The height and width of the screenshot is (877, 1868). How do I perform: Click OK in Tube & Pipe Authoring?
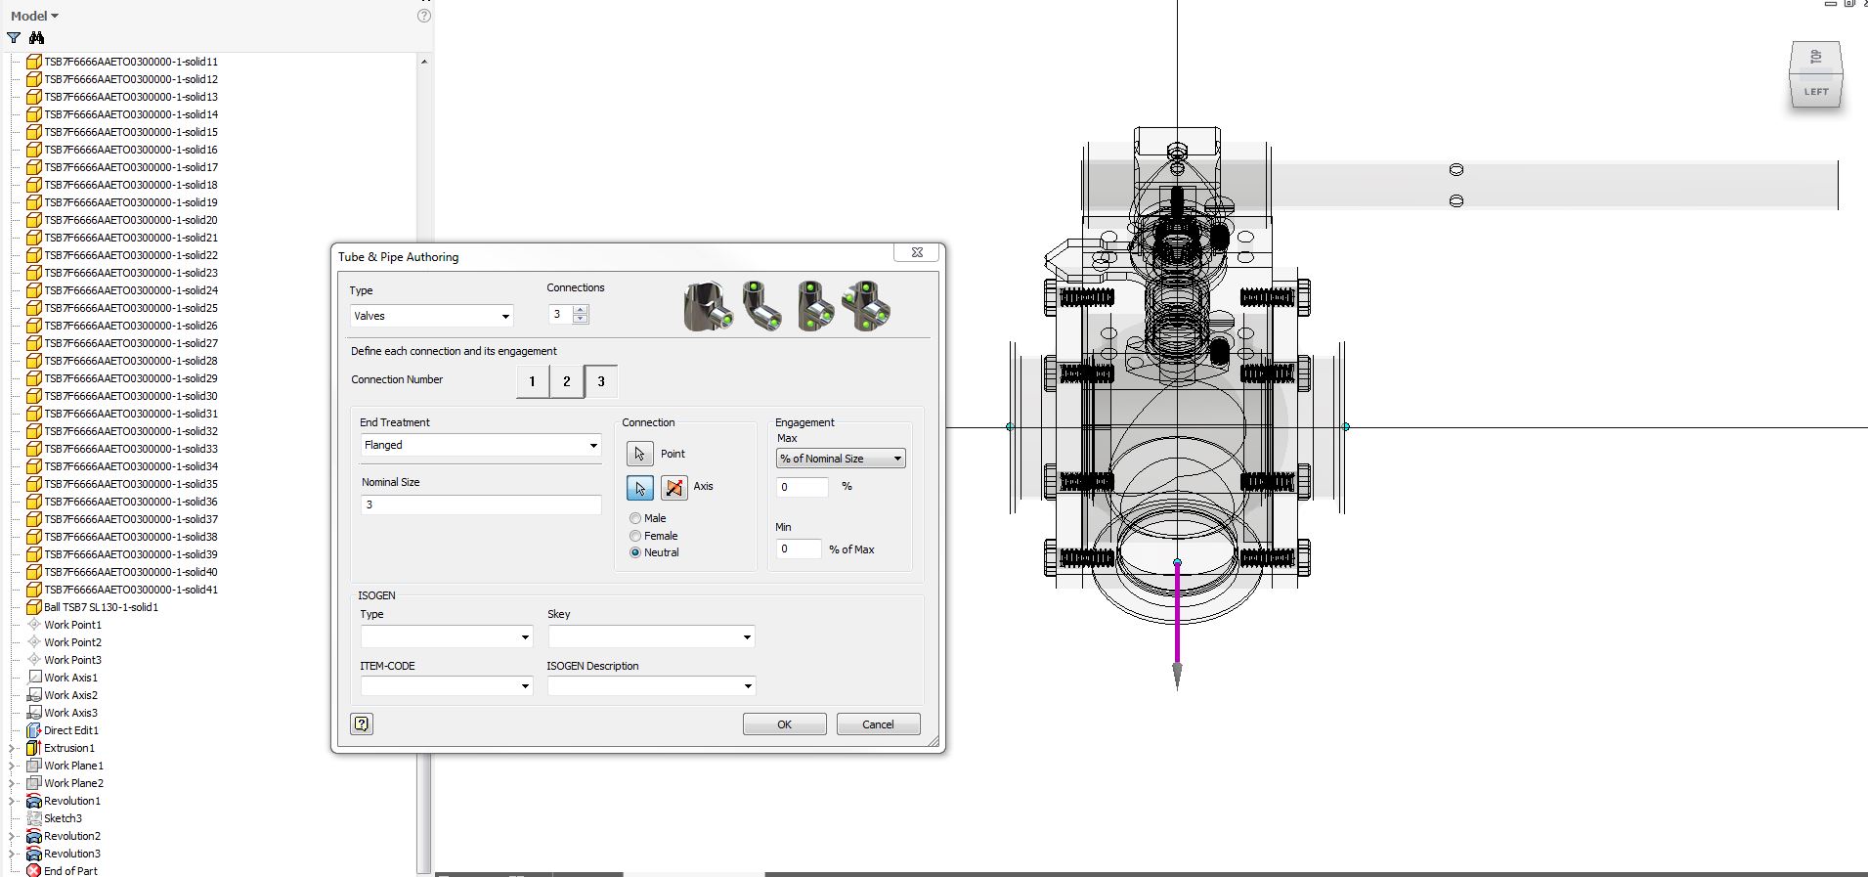(x=784, y=724)
